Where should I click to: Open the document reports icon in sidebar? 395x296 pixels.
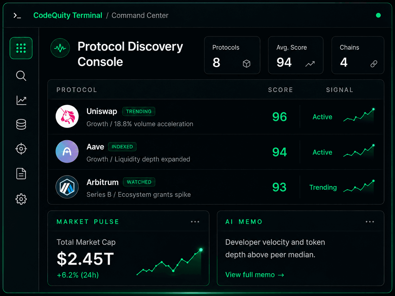coord(21,174)
